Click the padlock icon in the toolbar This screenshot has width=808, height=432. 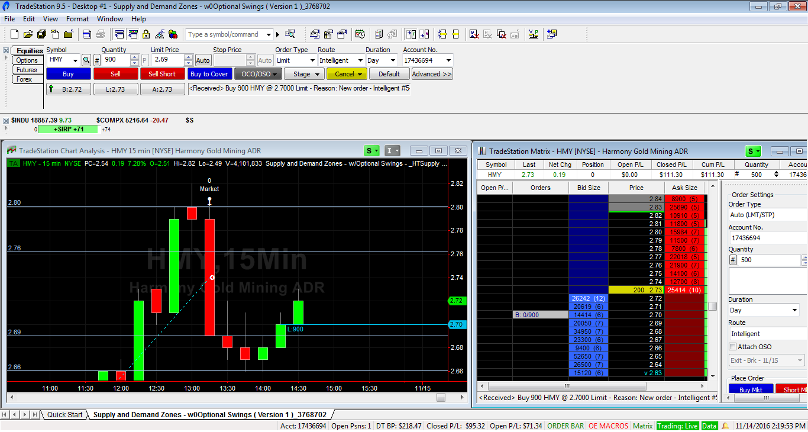(x=146, y=34)
